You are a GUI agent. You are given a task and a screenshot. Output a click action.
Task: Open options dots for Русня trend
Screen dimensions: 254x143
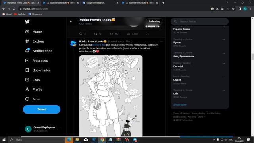[224, 40]
